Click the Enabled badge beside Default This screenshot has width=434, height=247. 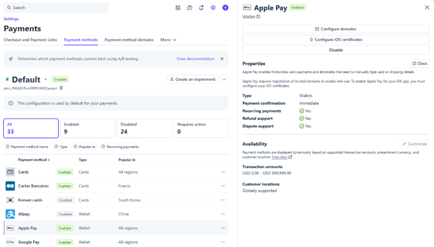(x=60, y=80)
